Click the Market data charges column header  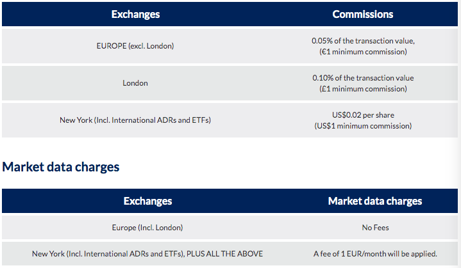(375, 201)
